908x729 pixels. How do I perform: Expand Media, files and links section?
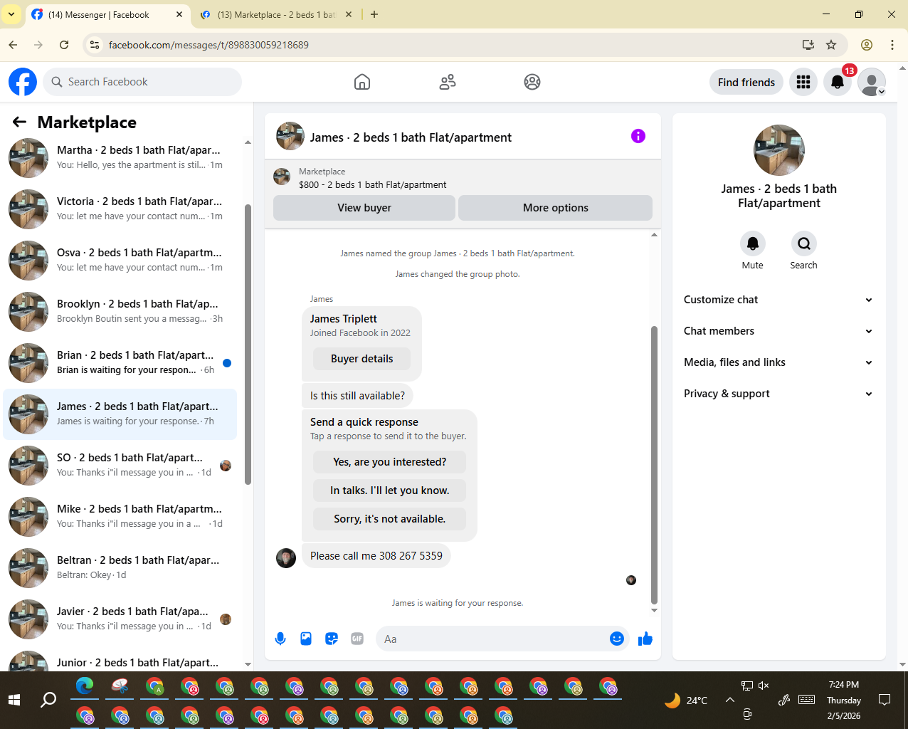coord(779,362)
